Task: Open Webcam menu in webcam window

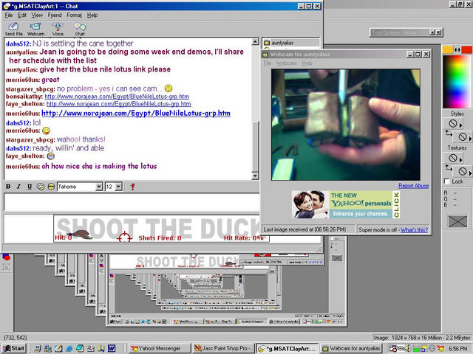Action: coord(286,63)
